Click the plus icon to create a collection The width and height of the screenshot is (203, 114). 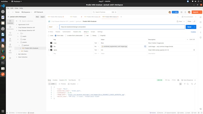click(x=17, y=21)
